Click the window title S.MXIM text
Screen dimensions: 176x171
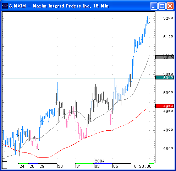(x=17, y=6)
